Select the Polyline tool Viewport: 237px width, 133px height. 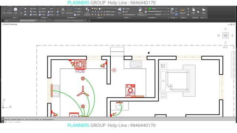[9, 11]
